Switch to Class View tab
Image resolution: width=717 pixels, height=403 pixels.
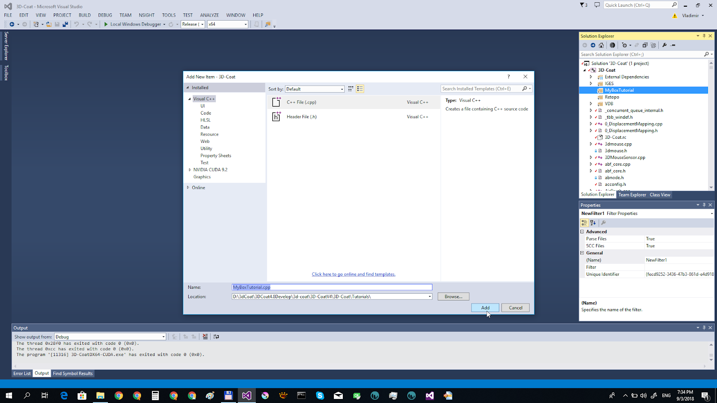coord(660,195)
